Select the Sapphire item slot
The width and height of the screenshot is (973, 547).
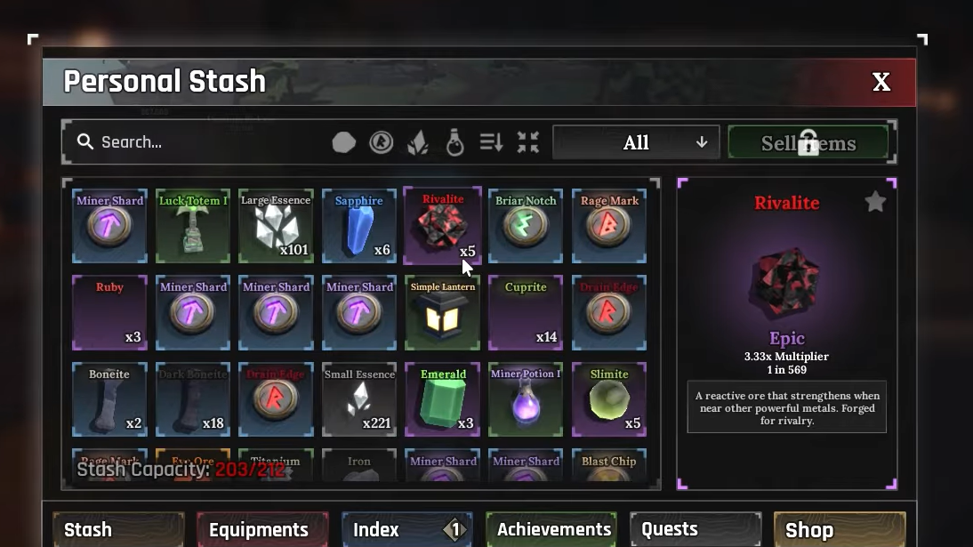359,226
